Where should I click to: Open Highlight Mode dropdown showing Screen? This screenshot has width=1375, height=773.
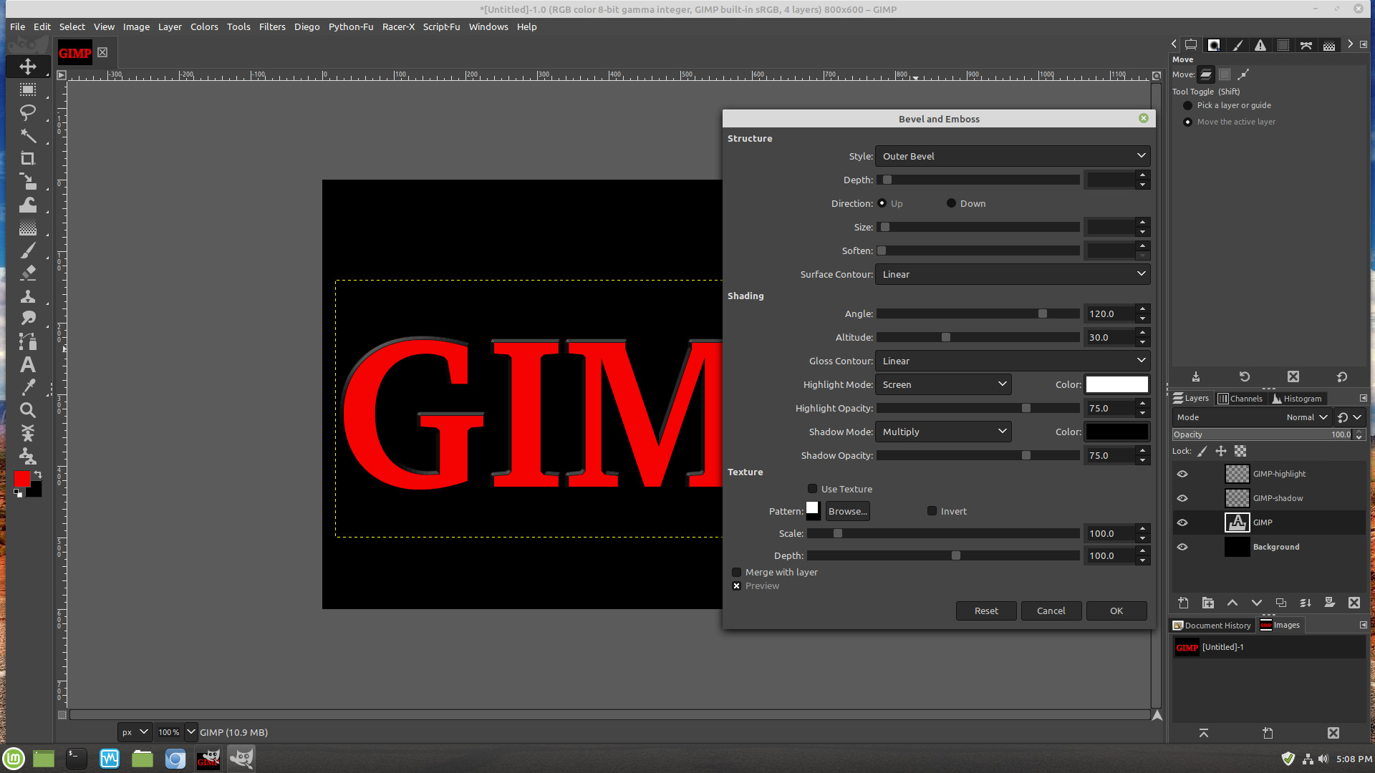click(943, 384)
